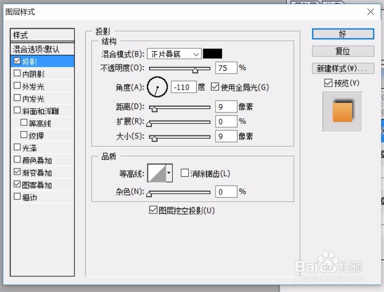Viewport: 384px width, 292px height.
Task: Open the 等高线 contour shape picker
Action: click(156, 173)
